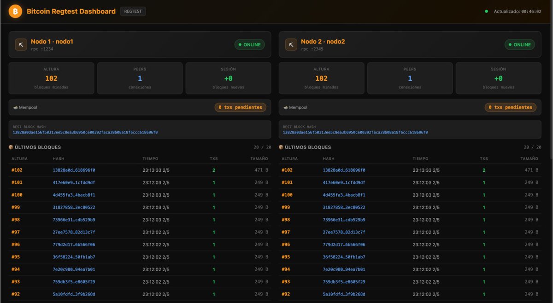This screenshot has height=303, width=553.
Task: Click the Actualizado timestamp 00:46:02
Action: (531, 12)
